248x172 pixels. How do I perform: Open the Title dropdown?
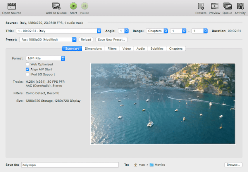[x=59, y=31]
